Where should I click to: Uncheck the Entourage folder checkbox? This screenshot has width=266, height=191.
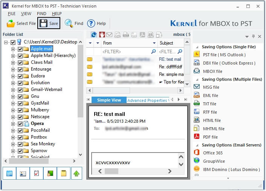[x=20, y=69]
